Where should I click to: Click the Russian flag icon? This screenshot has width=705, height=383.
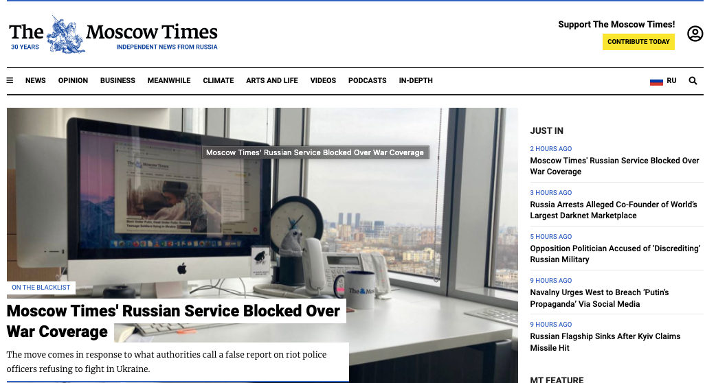click(656, 81)
